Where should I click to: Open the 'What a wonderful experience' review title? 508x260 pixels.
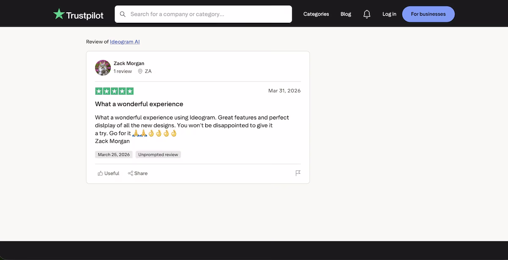coord(139,104)
